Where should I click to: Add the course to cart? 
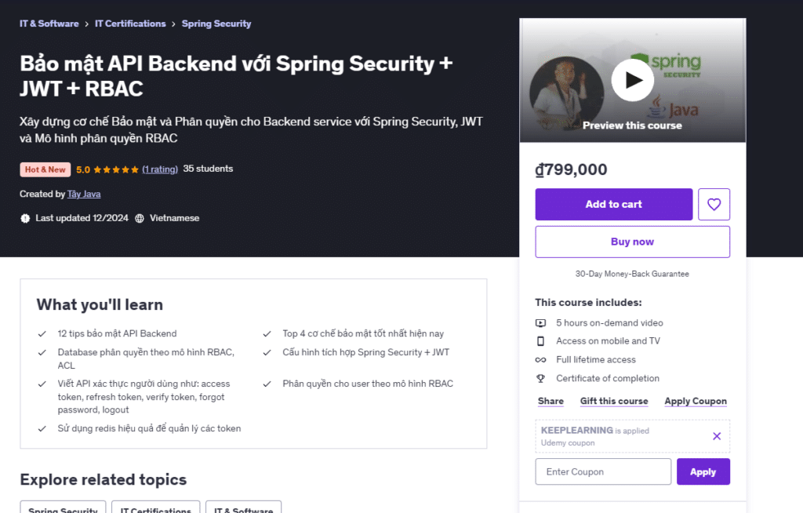click(x=613, y=204)
